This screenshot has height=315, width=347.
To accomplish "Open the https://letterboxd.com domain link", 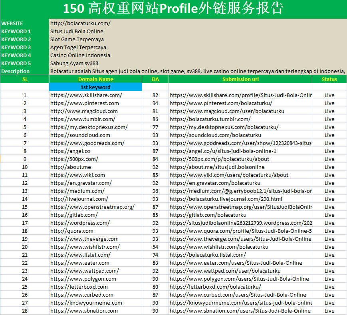I will tap(79, 287).
